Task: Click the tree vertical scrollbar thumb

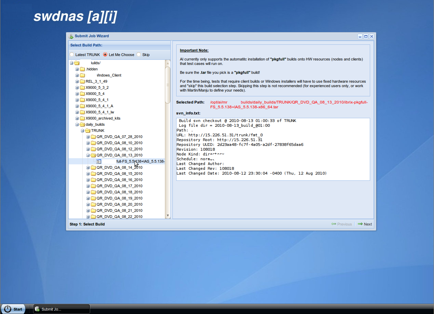Action: [168, 85]
